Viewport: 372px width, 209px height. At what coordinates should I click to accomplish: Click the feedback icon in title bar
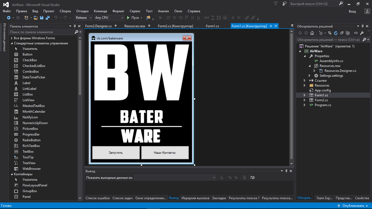(x=284, y=4)
